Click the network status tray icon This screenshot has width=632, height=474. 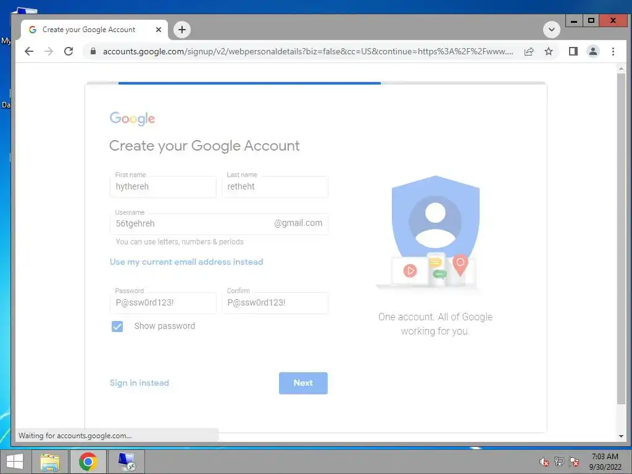[x=559, y=462]
